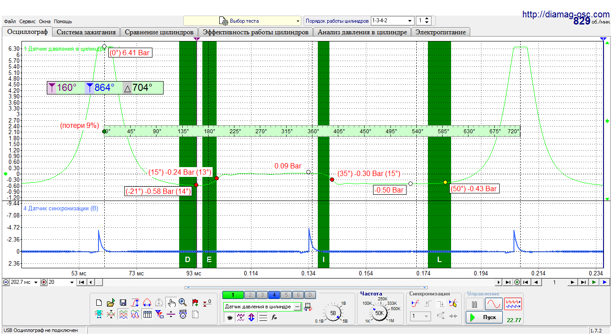616x336 pixels.
Task: Click the frequency 50K knob
Action: tap(379, 313)
